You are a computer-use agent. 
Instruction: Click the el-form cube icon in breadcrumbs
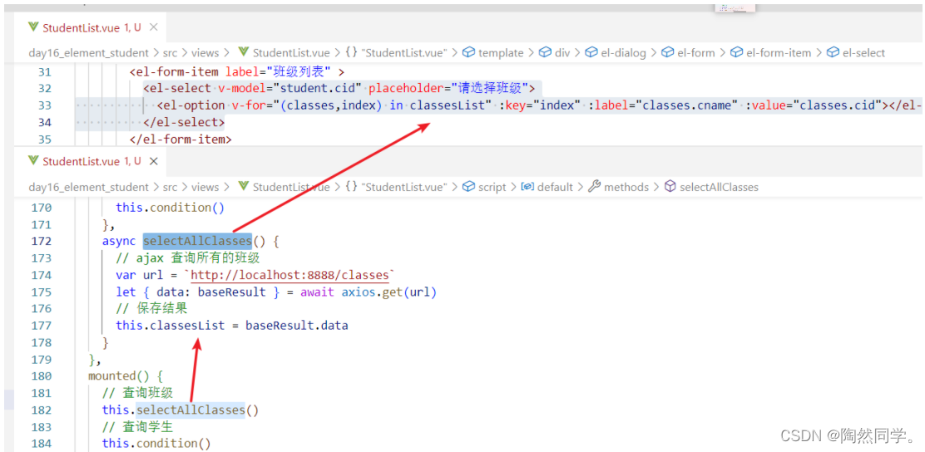tap(667, 52)
